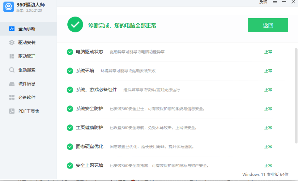
Task: Open 必备软件 via its grid icon
Action: click(11, 97)
